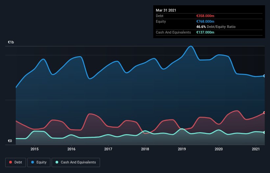This screenshot has height=173, width=270.
Task: Click the Debt label in tooltip
Action: coord(160,16)
